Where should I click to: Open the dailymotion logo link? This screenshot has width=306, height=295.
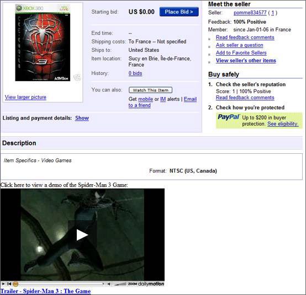pos(151,284)
